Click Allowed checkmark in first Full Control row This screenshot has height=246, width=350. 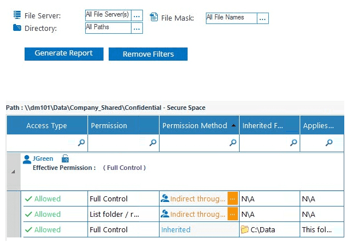(x=29, y=199)
